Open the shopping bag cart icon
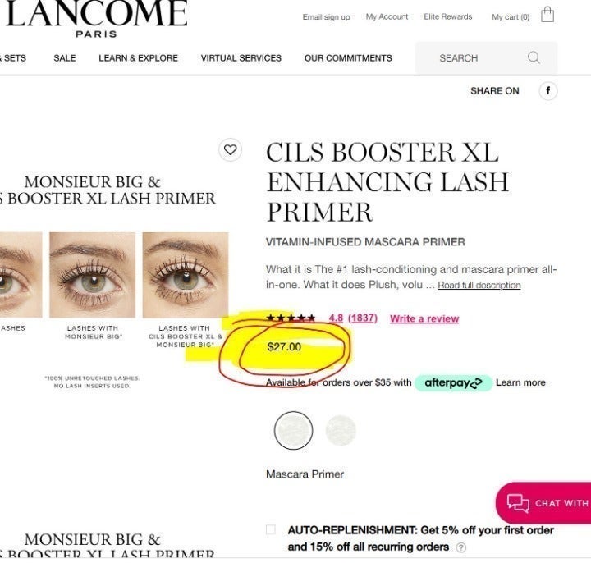This screenshot has width=591, height=563. pos(547,15)
